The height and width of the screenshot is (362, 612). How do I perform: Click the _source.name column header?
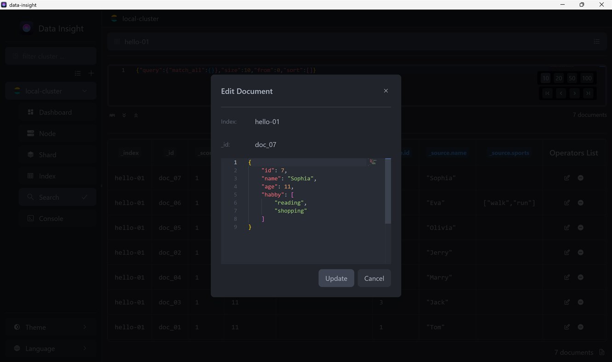(x=448, y=153)
